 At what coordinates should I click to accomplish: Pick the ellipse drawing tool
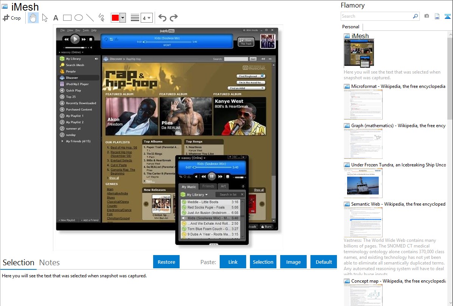point(79,18)
